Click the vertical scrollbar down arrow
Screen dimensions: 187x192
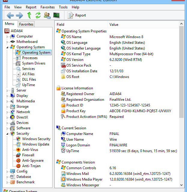click(182, 185)
